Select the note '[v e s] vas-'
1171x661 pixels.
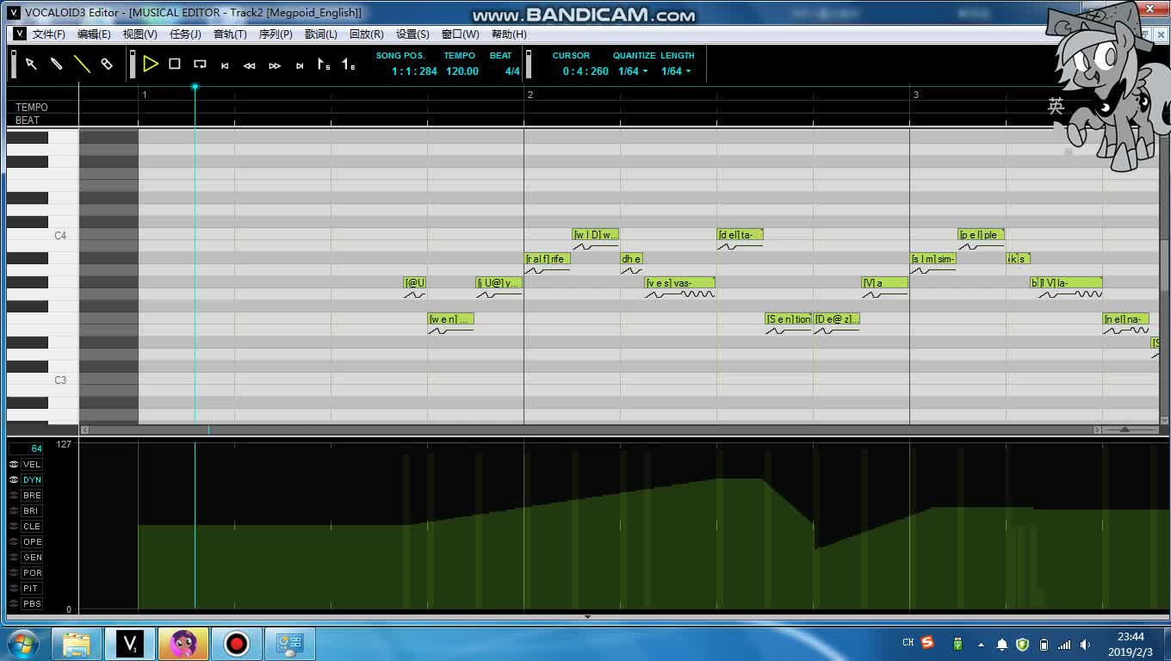coord(680,283)
